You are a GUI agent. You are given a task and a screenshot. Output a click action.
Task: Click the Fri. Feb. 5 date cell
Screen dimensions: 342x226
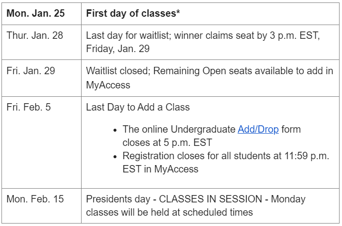pyautogui.click(x=41, y=142)
